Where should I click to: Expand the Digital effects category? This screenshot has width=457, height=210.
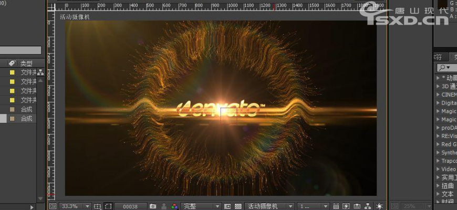(x=438, y=103)
